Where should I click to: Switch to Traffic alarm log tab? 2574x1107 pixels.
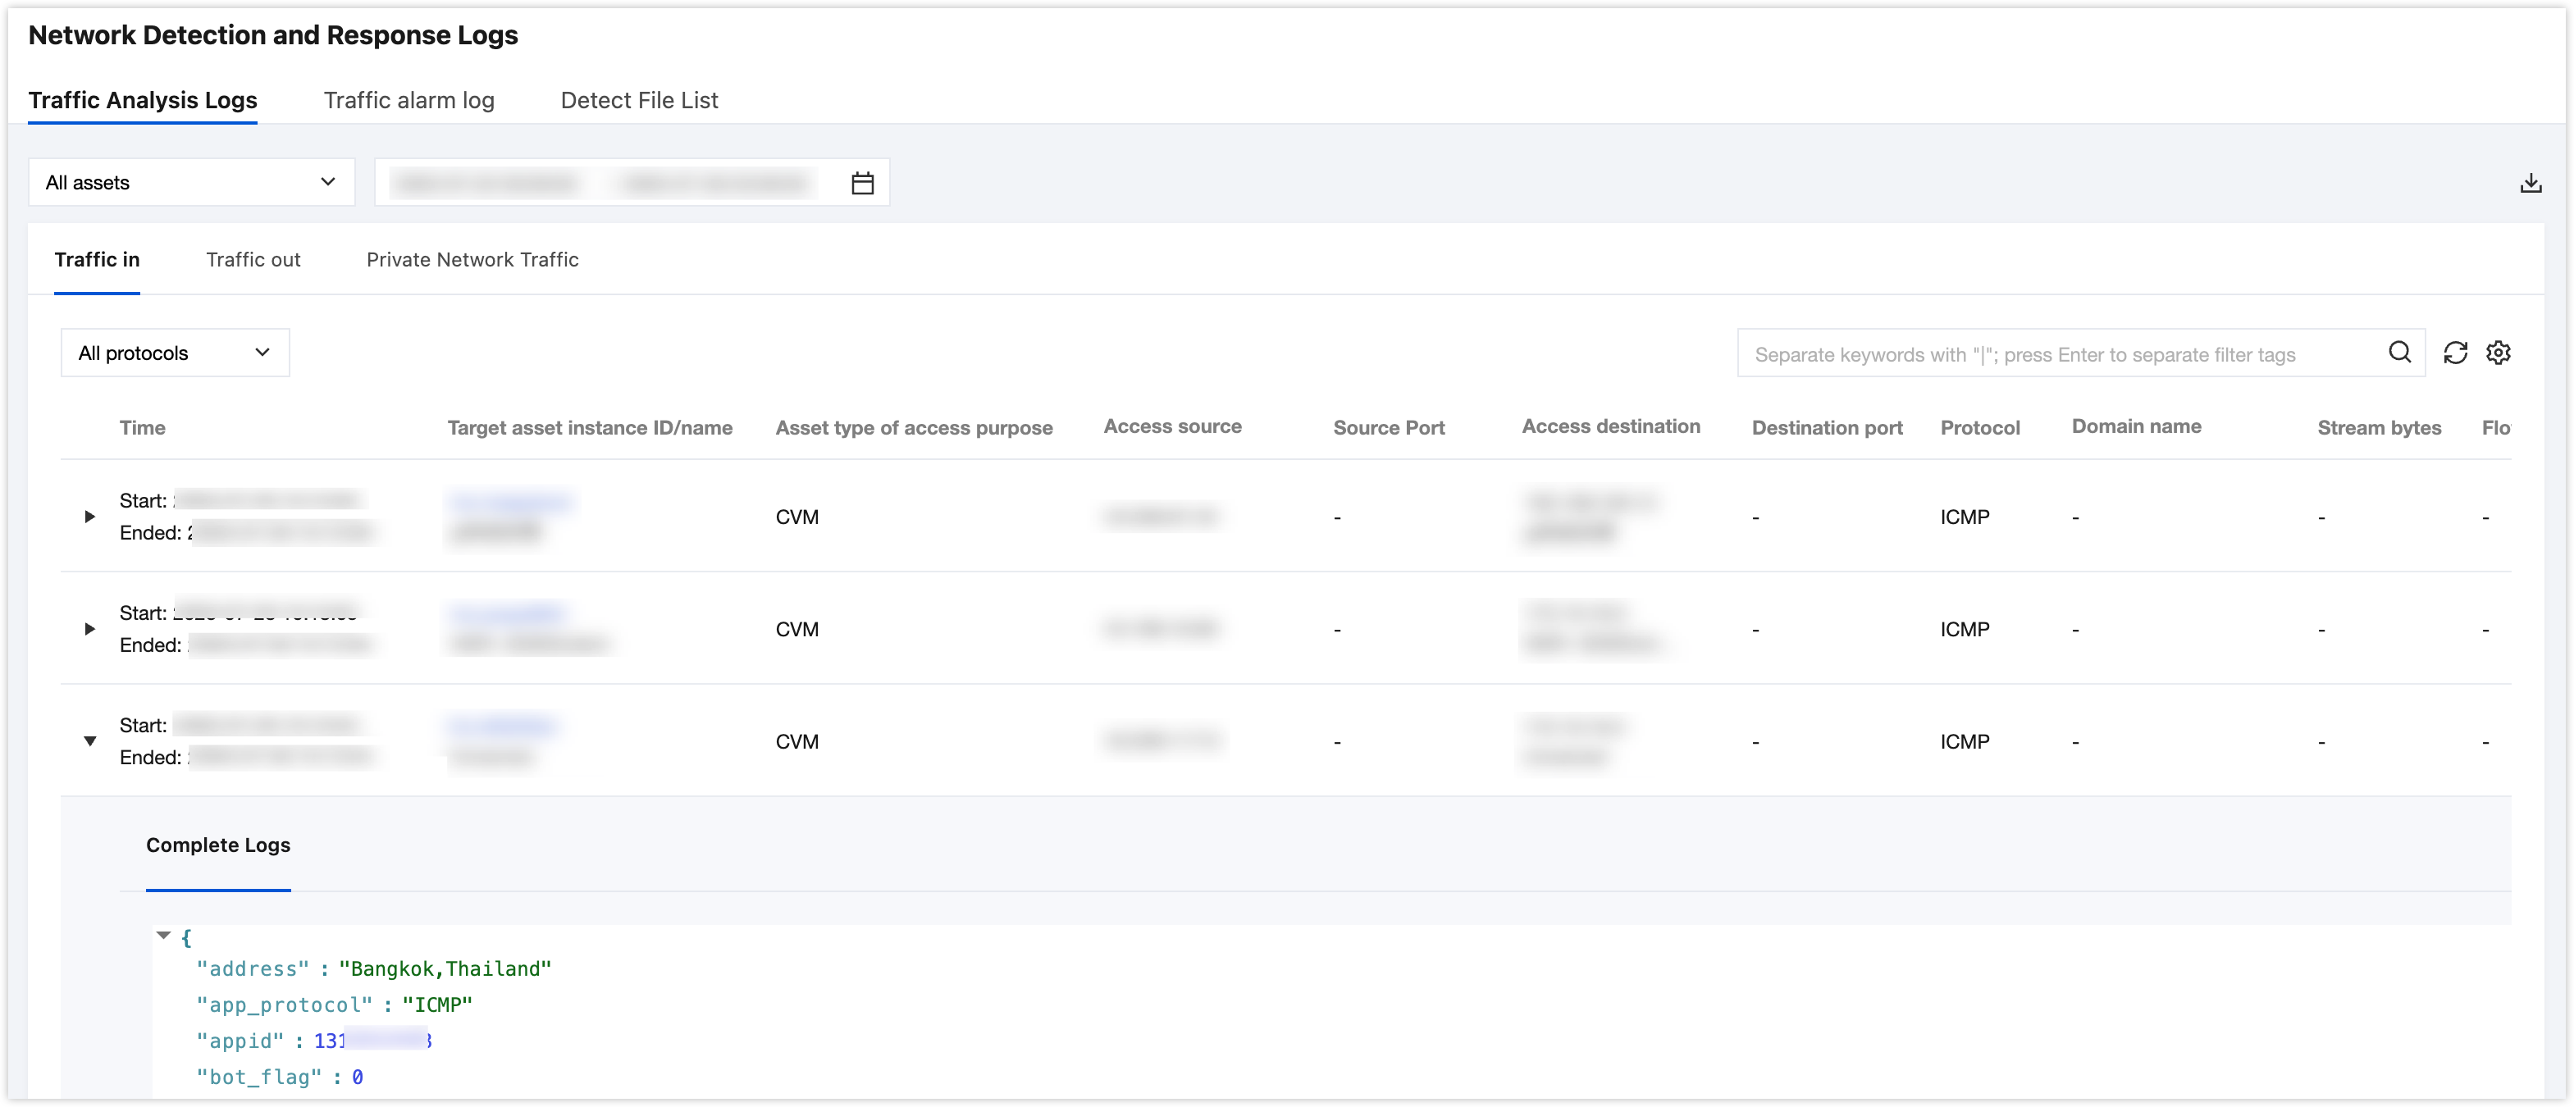point(408,100)
